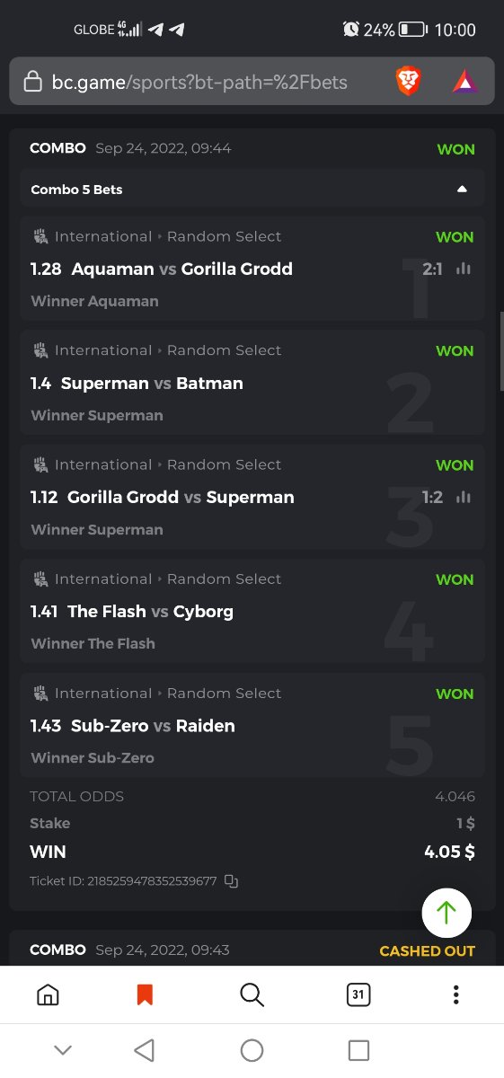Tap the Android back triangle button
Screen dimensions: 504x1078
[x=144, y=1050]
